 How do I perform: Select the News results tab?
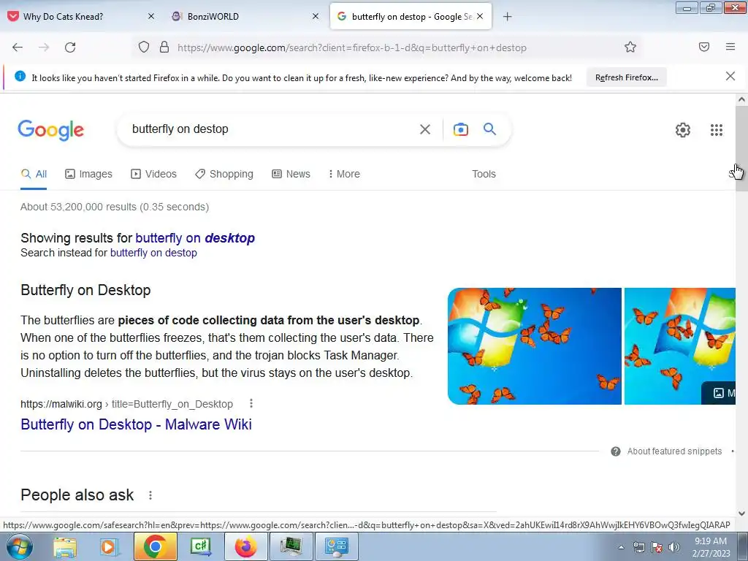pos(291,174)
